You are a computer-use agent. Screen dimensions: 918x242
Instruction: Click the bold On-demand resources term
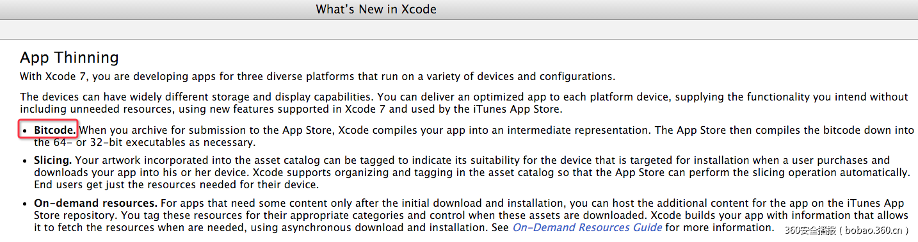tap(95, 203)
